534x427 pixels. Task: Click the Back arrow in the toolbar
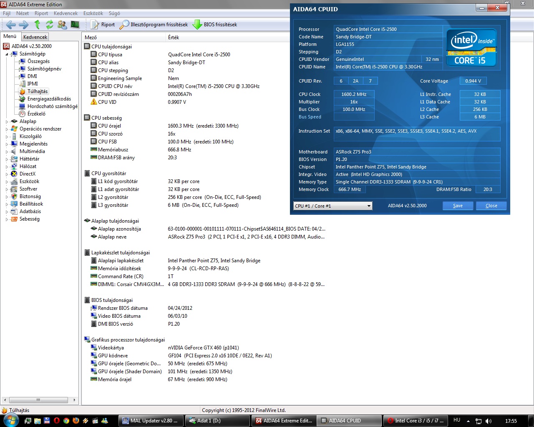pos(11,25)
